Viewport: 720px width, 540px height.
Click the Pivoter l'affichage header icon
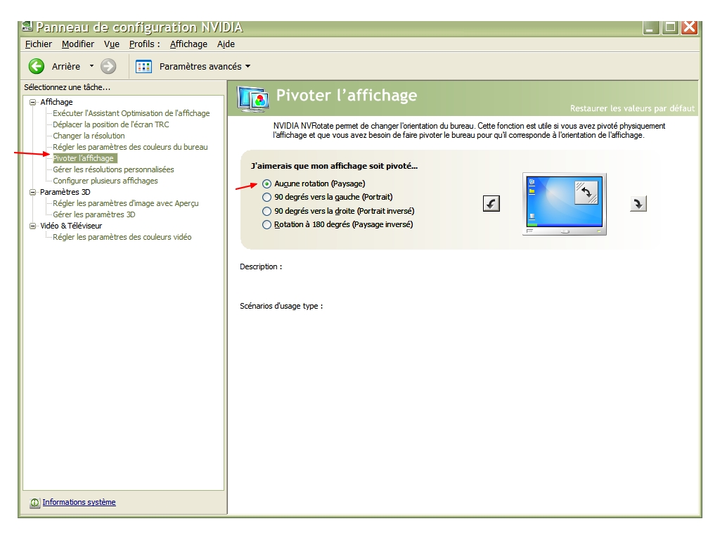[x=252, y=98]
